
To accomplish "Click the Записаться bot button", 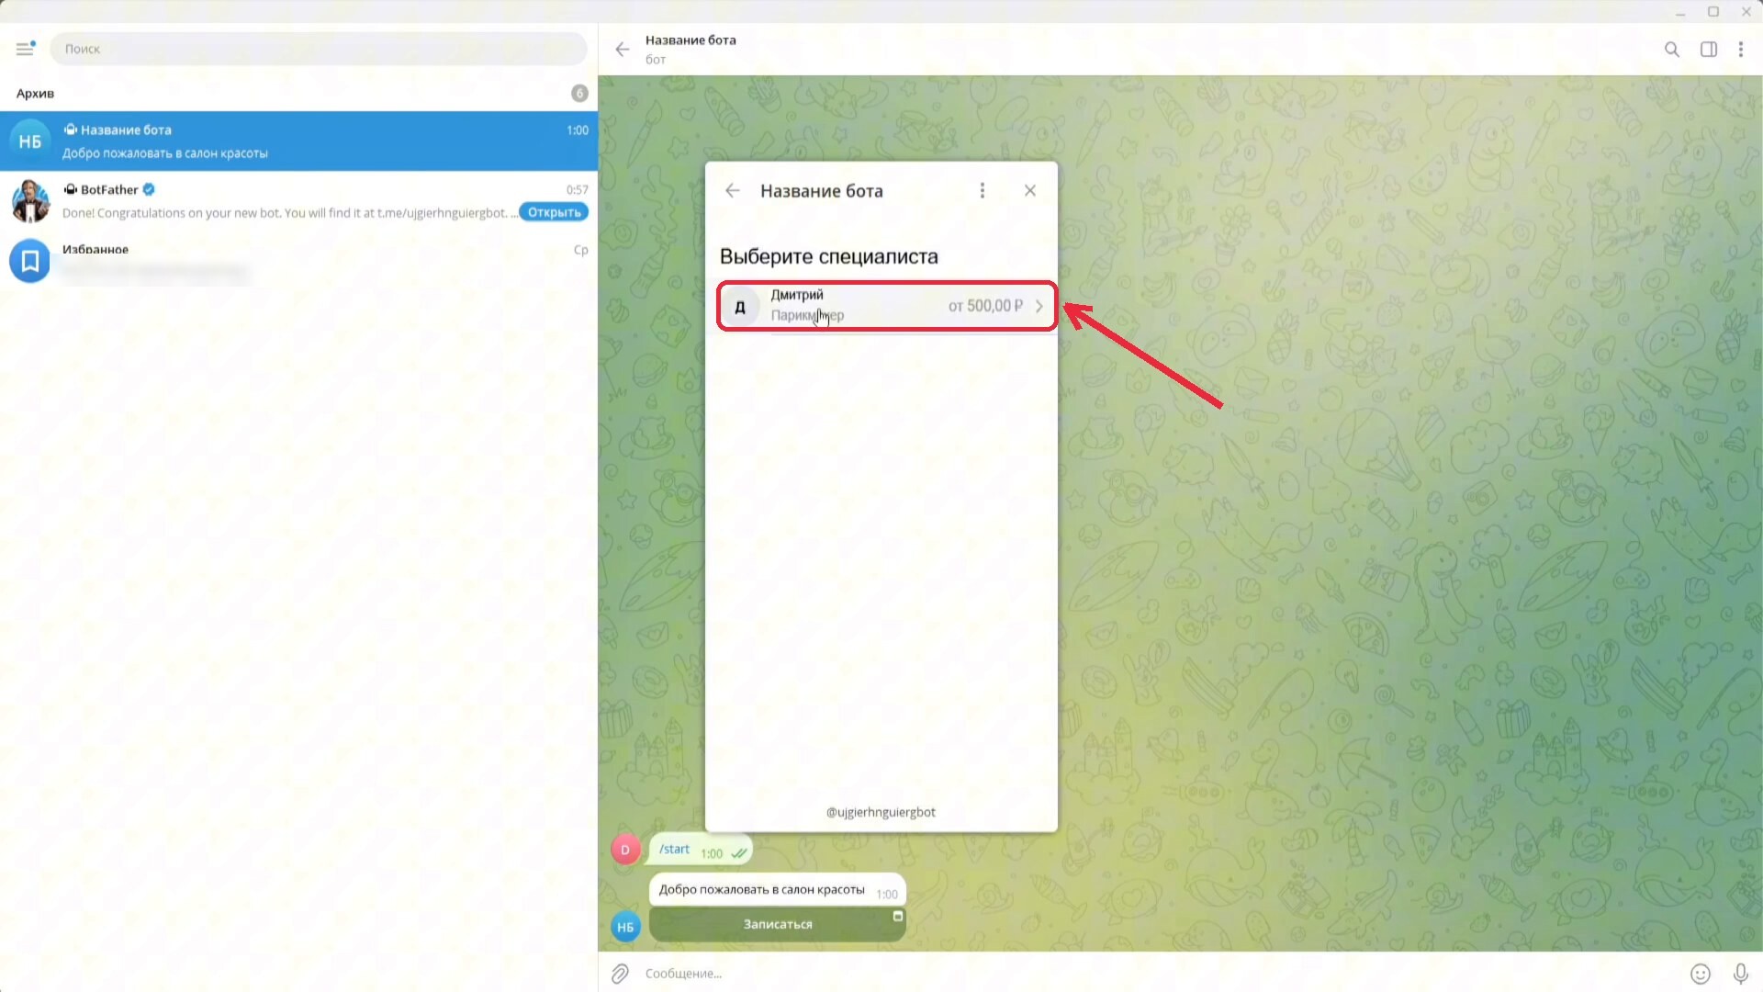I will (x=778, y=924).
